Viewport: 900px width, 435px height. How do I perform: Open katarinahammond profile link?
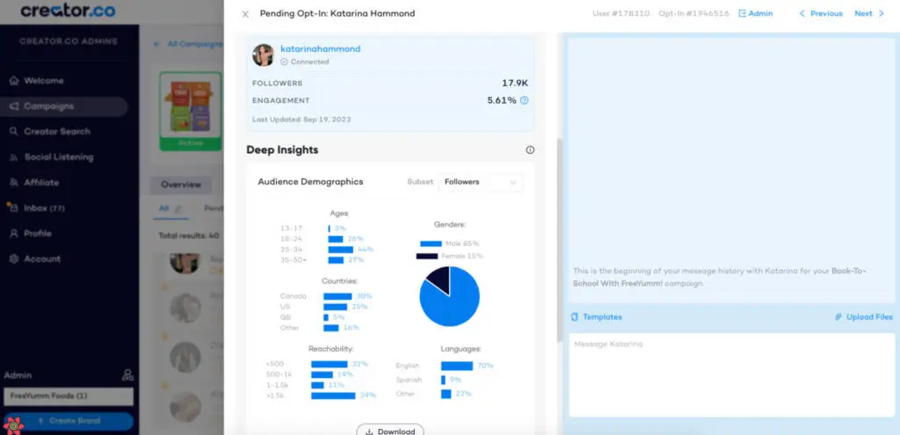click(320, 49)
